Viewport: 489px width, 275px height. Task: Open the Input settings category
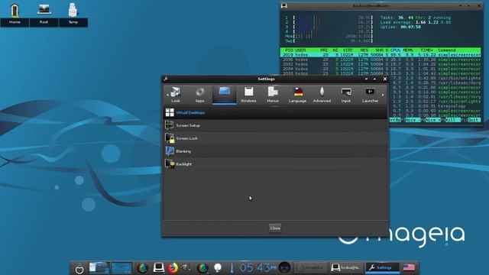click(346, 95)
